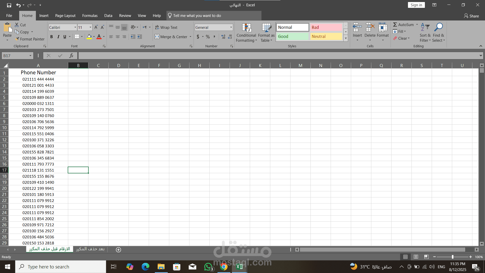Toggle Bold formatting
Screen dimensions: 485x273
click(52, 37)
